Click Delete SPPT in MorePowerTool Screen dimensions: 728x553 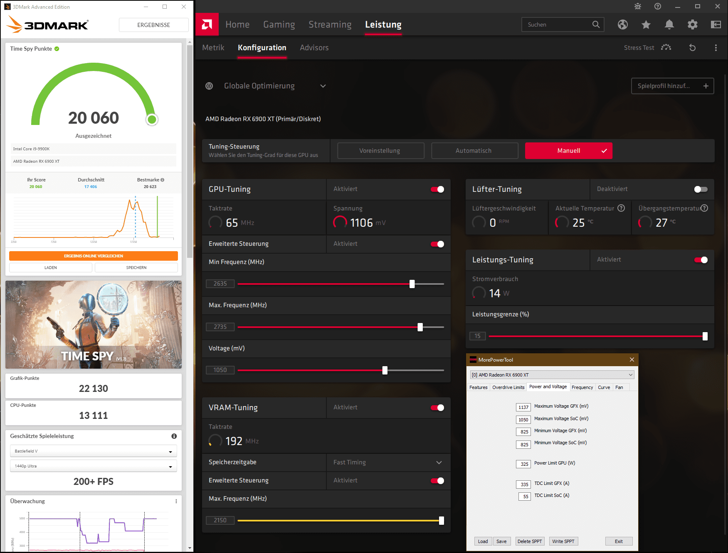[x=530, y=541]
